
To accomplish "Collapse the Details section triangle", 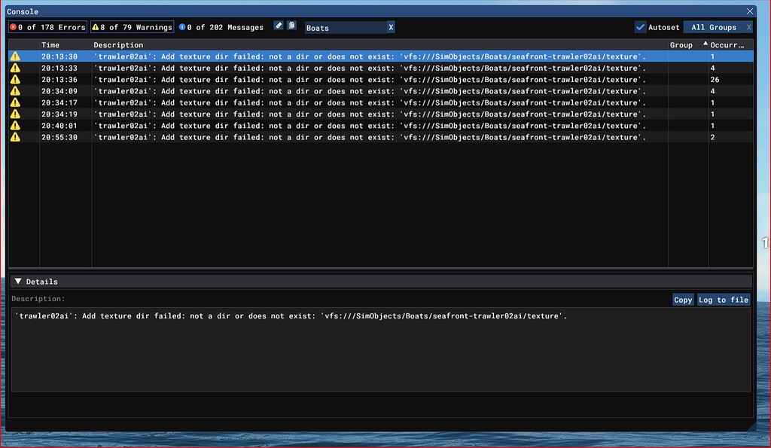I will pos(18,282).
